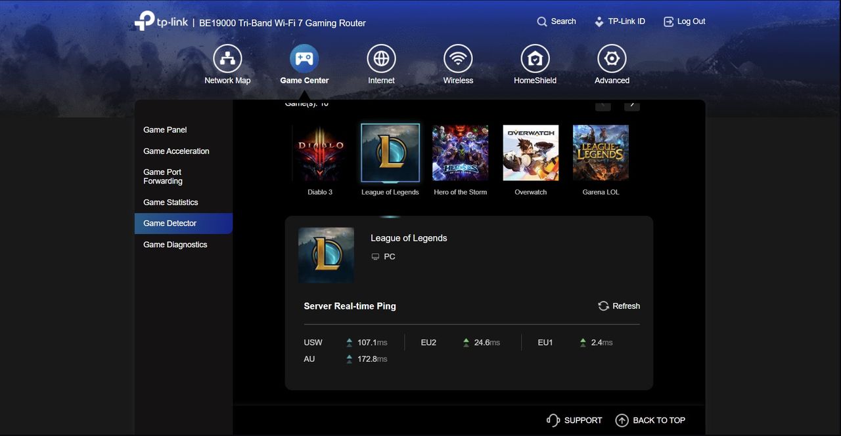Click the Server Real-time Ping heading
Viewport: 841px width, 436px height.
point(350,306)
